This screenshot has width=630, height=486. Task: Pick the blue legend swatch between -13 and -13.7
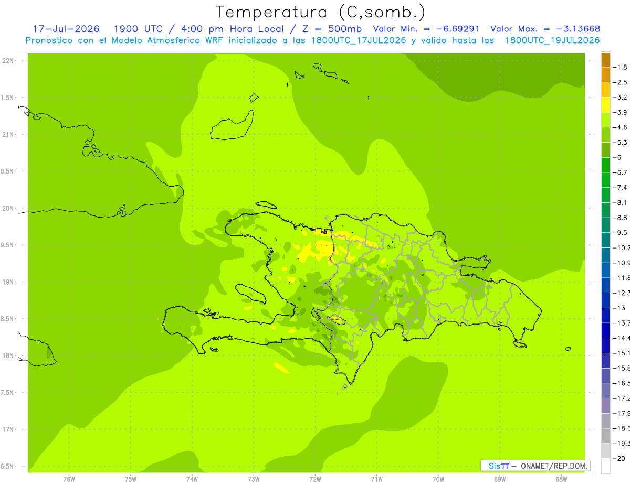coord(605,315)
